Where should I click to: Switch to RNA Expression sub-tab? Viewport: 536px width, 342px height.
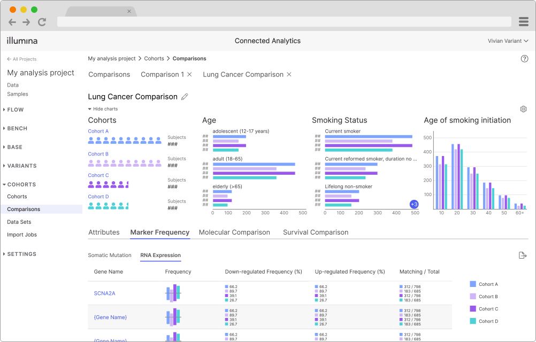click(x=160, y=255)
